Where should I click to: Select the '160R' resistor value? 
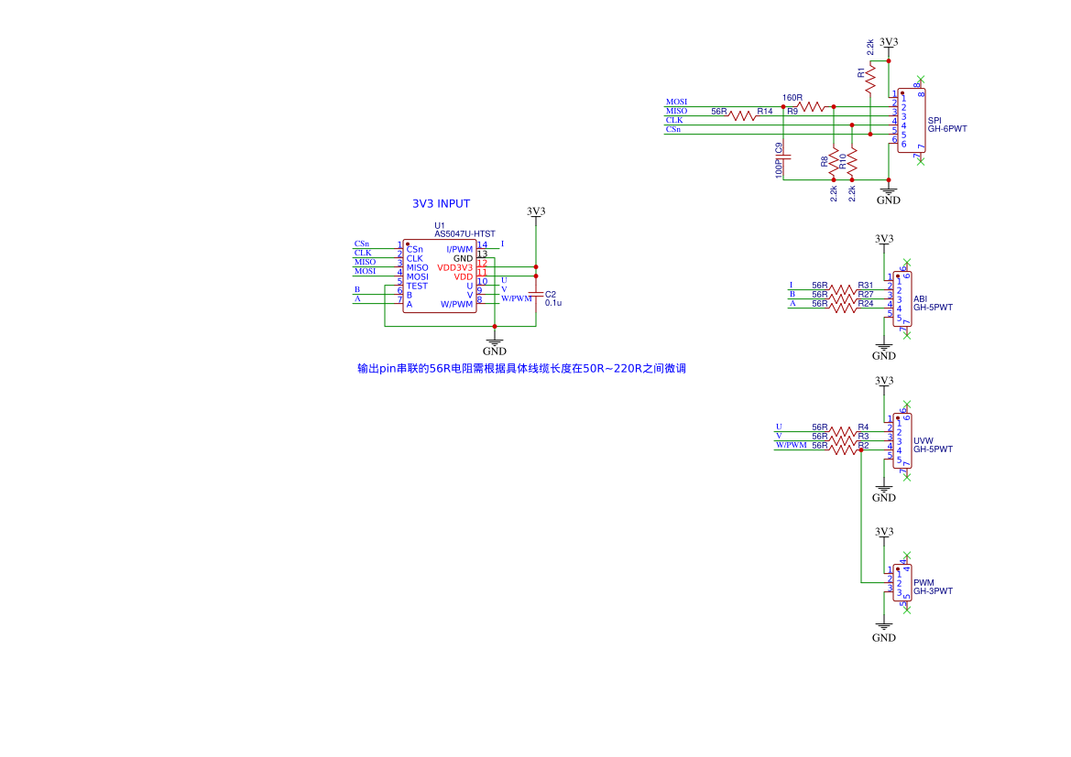point(792,98)
